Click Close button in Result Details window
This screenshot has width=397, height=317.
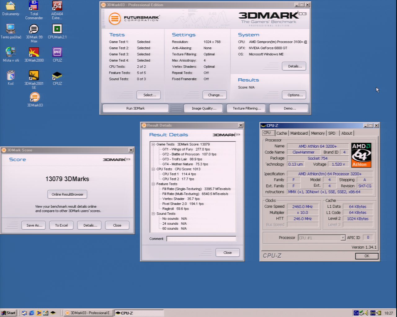[228, 253]
